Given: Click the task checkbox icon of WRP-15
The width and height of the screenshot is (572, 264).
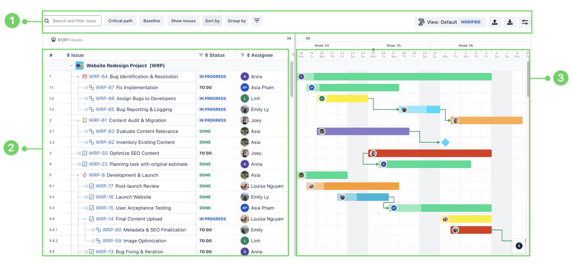Looking at the screenshot, I should click(x=91, y=208).
